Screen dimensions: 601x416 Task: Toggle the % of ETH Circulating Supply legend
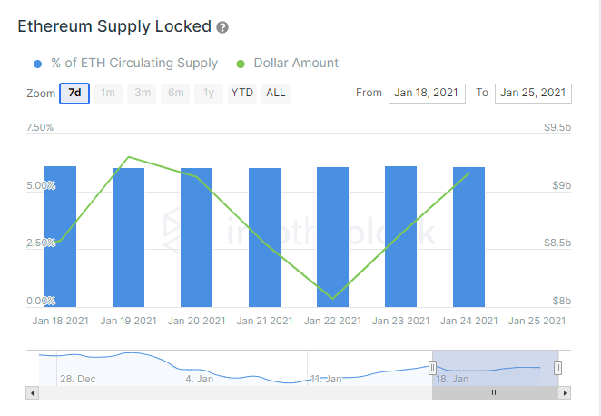[x=134, y=64]
